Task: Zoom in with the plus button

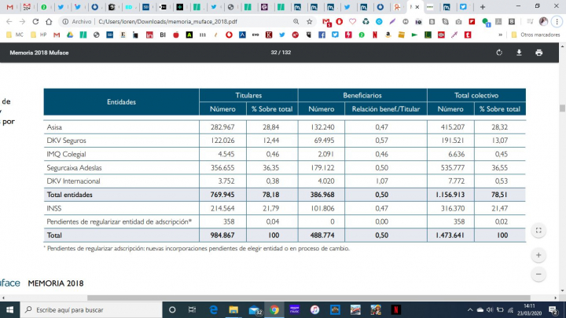Action: (538, 256)
